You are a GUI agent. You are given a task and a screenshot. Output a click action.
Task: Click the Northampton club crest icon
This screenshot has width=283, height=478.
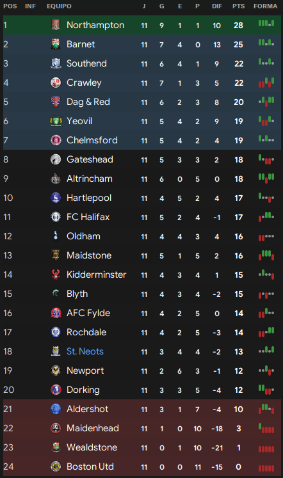point(56,25)
